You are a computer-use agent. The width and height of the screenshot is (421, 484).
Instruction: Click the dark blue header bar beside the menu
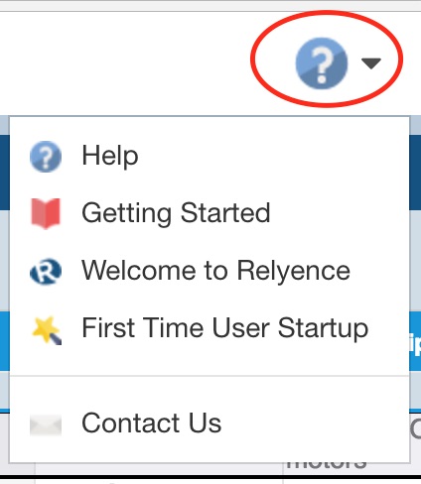(x=415, y=173)
